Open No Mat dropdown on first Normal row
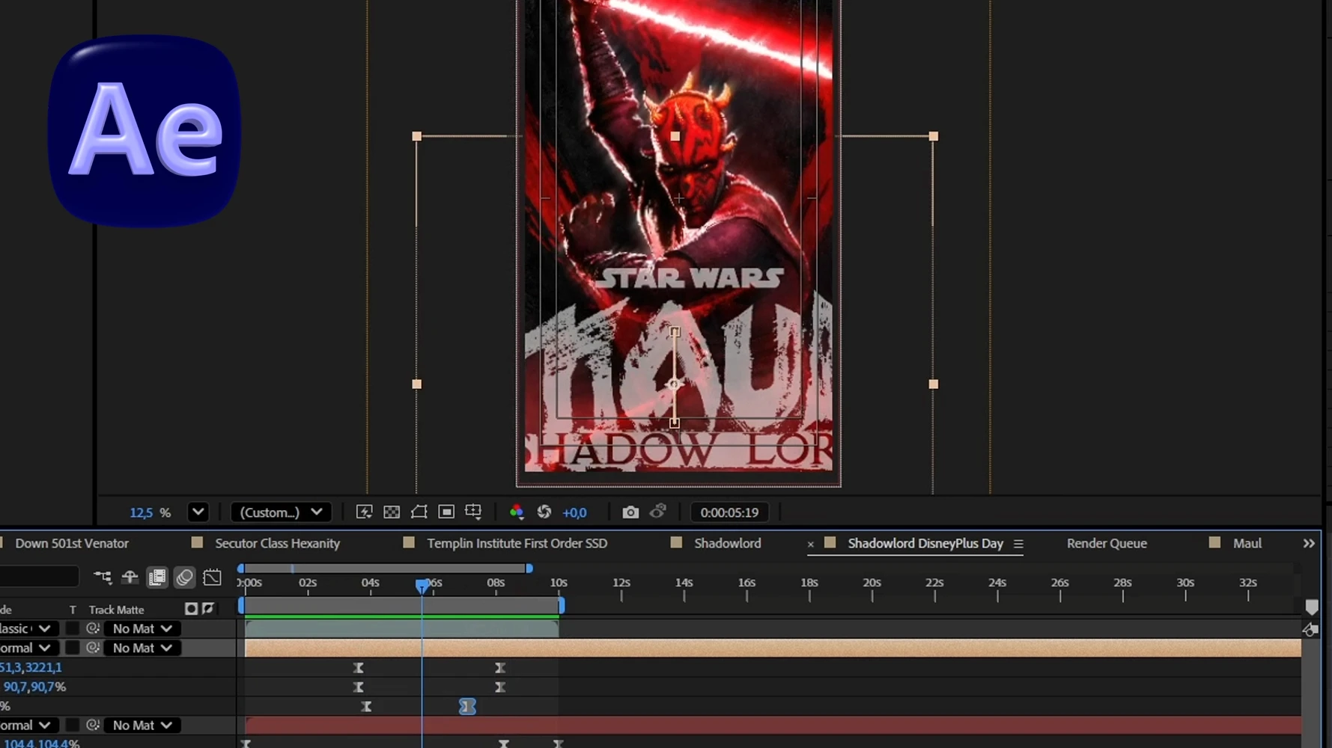This screenshot has height=748, width=1332. [142, 648]
